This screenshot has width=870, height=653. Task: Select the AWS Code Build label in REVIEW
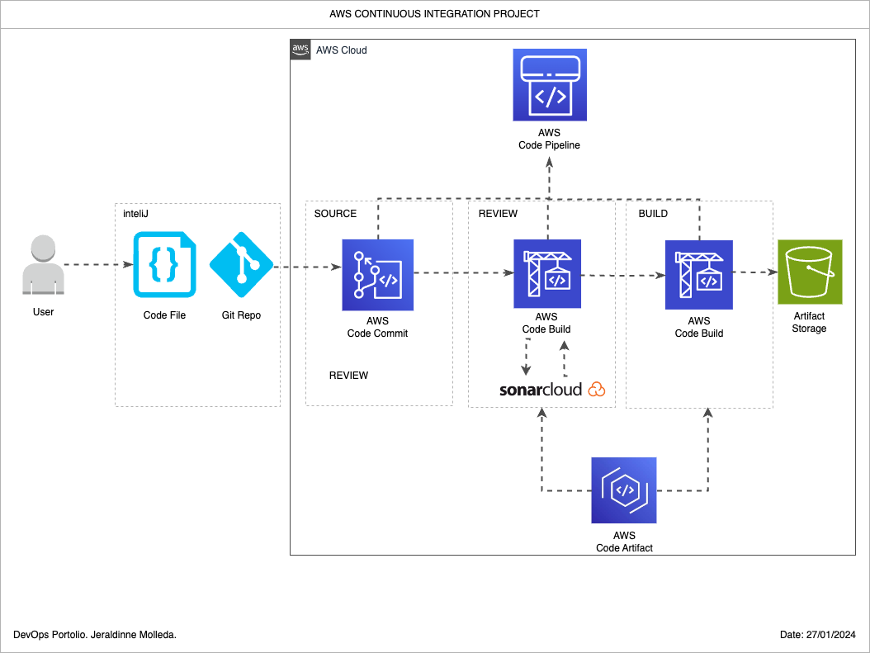(x=546, y=323)
